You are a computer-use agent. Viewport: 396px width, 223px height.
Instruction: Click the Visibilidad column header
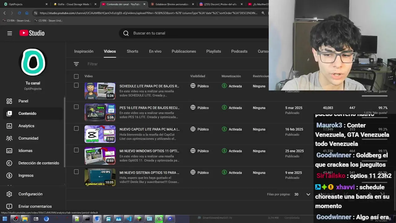tap(198, 76)
